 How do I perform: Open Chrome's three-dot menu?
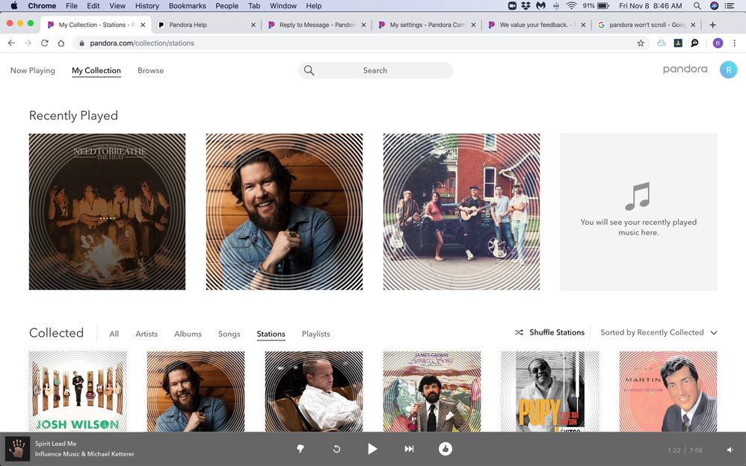click(x=736, y=43)
